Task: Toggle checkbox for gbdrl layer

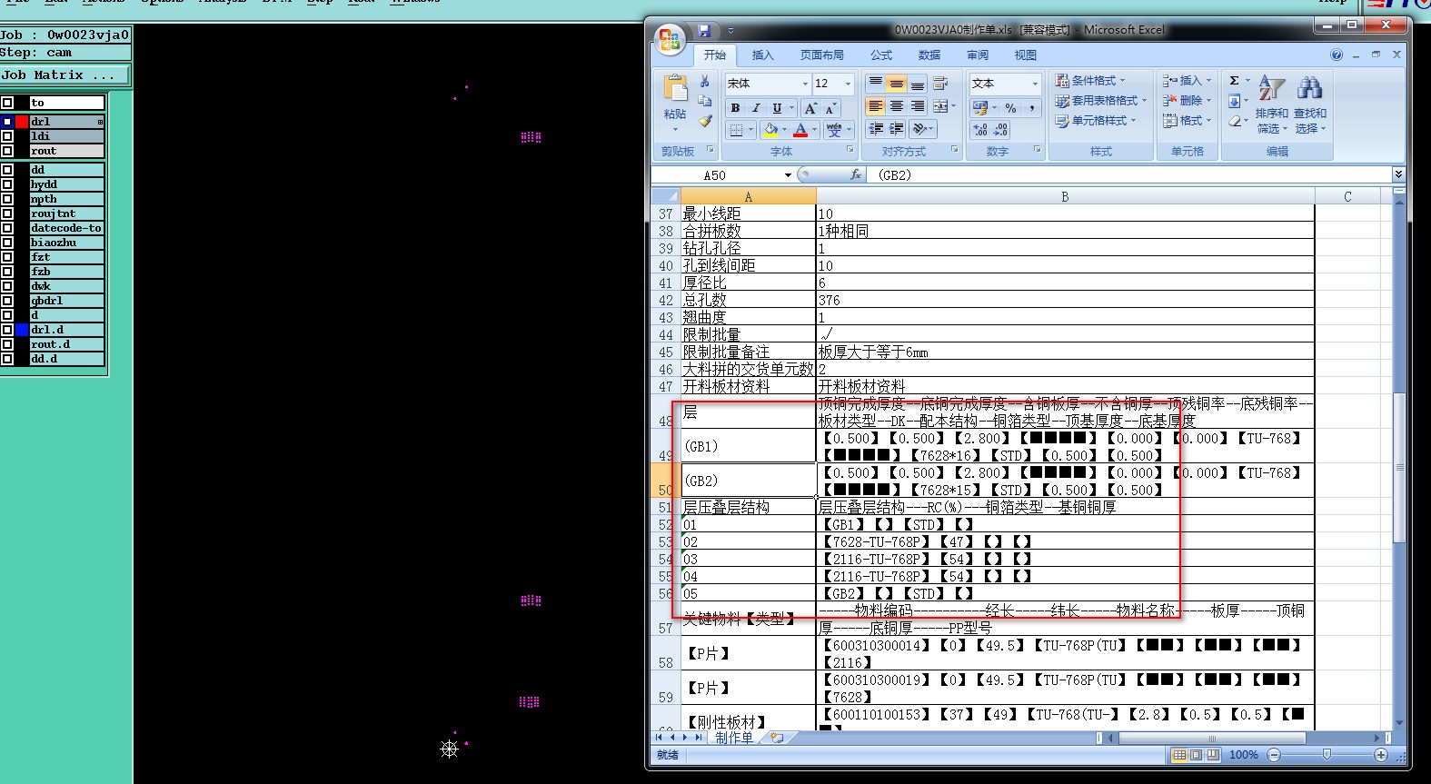Action: (7, 301)
